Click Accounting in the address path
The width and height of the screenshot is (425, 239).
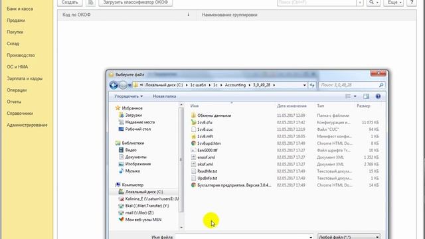tap(235, 85)
